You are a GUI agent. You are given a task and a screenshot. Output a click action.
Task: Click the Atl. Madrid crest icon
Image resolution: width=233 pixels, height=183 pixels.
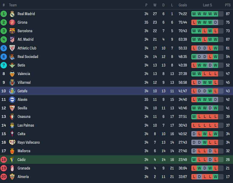pyautogui.click(x=12, y=39)
